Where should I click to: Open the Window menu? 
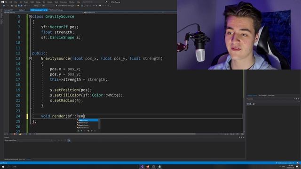[x=72, y=2]
